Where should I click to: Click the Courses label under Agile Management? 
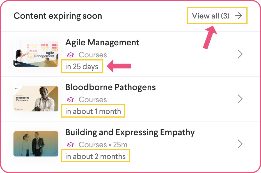click(93, 55)
